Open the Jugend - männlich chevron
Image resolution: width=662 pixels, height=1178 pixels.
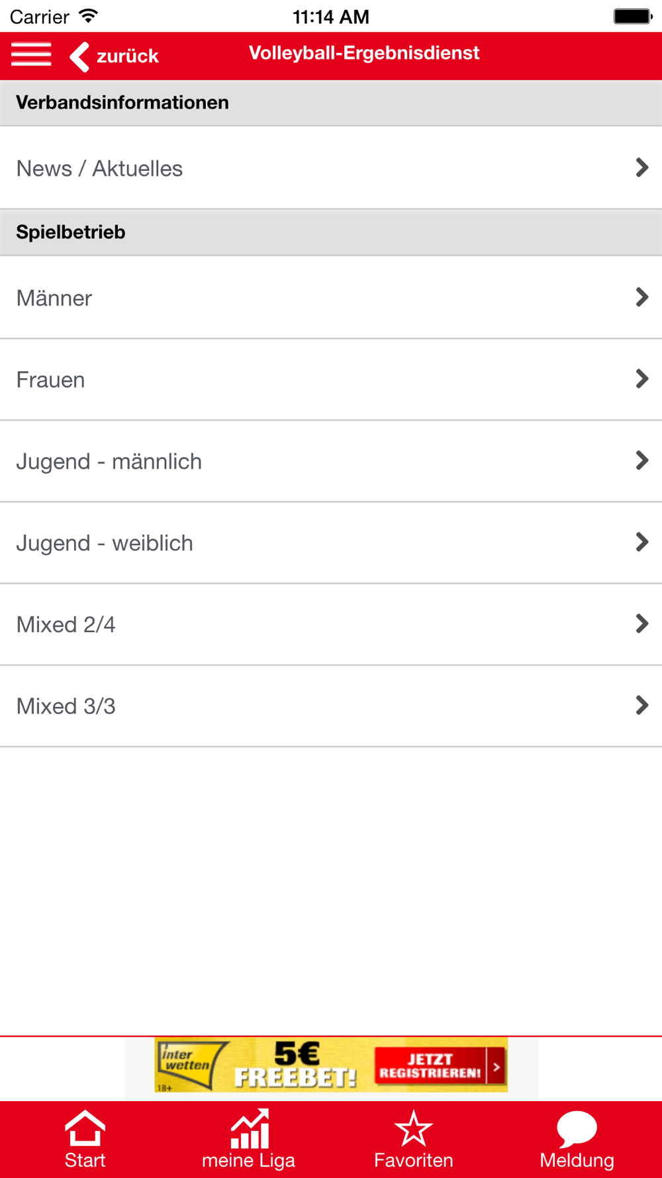(x=641, y=460)
